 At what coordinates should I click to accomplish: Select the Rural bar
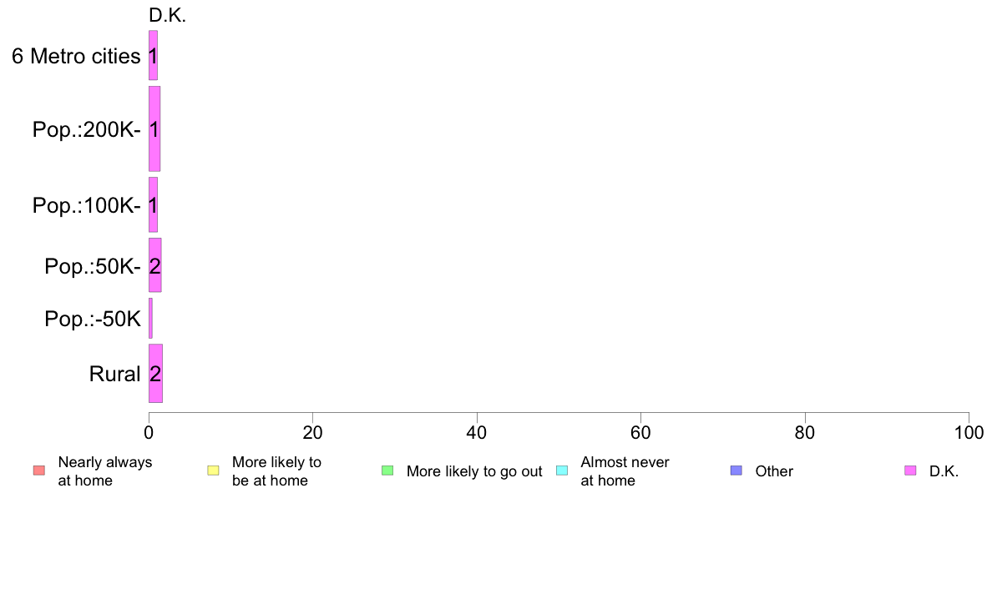[155, 373]
